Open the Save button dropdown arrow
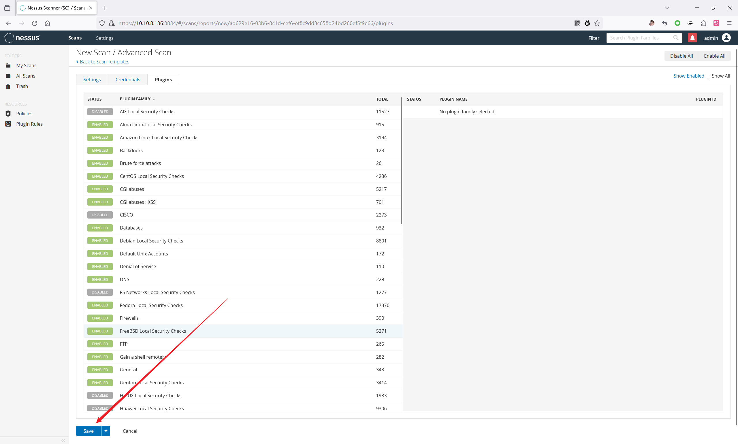Image resolution: width=738 pixels, height=444 pixels. [x=106, y=431]
